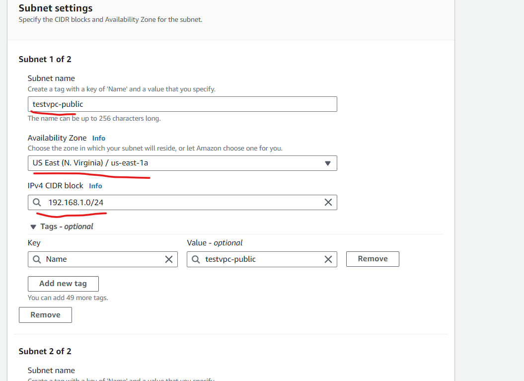
Task: Click the Subnet 1 of 2 heading
Action: coord(45,60)
